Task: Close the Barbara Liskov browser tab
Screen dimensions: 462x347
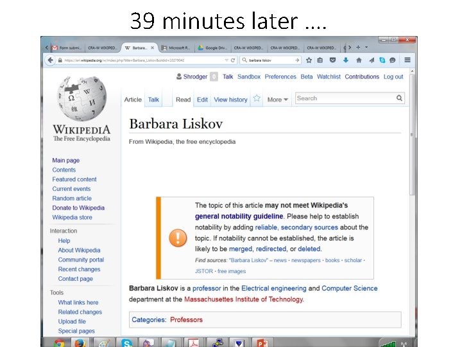Action: click(x=152, y=48)
